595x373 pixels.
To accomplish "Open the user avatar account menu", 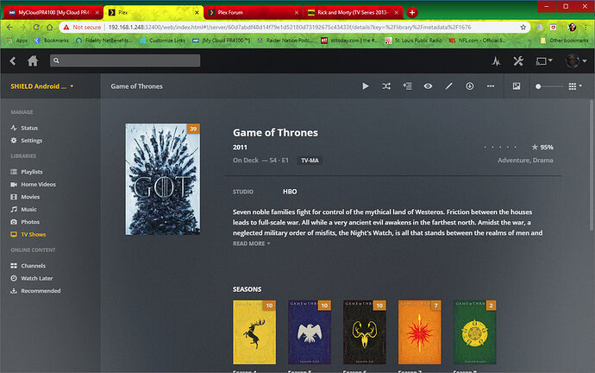I will click(576, 60).
